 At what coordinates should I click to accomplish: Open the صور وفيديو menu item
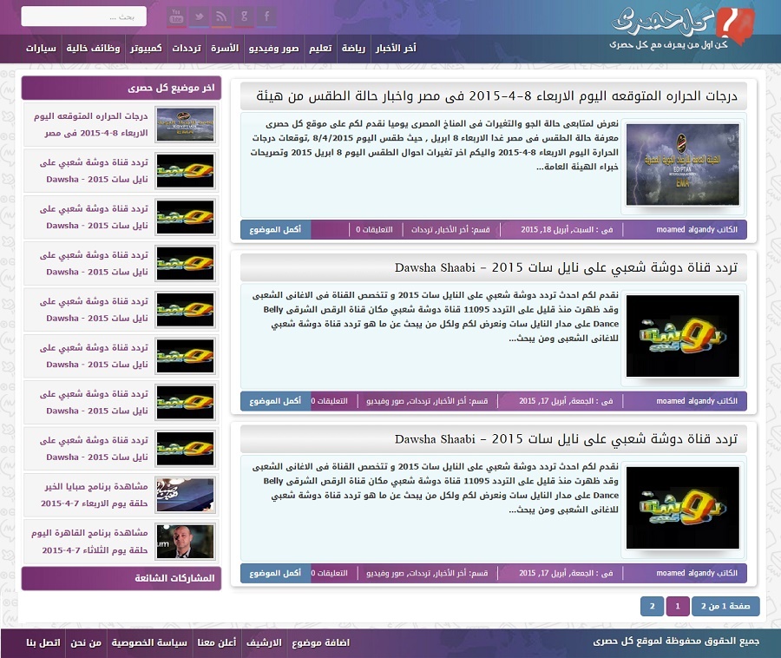pos(274,49)
